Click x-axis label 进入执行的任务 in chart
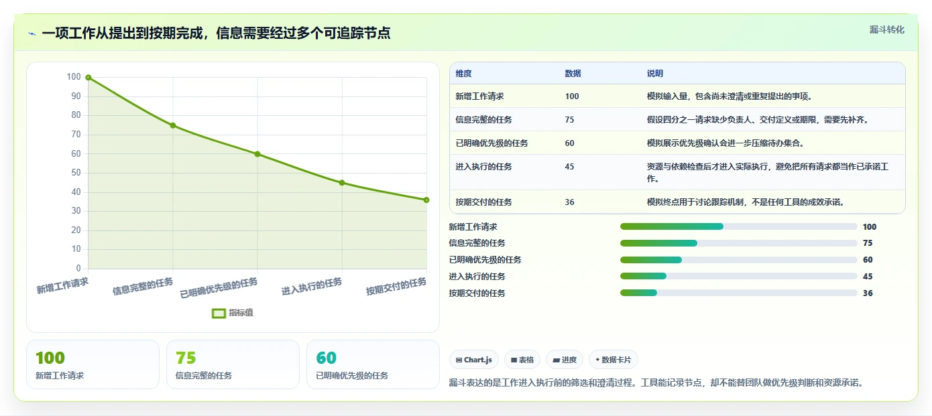932x416 pixels. [x=312, y=287]
